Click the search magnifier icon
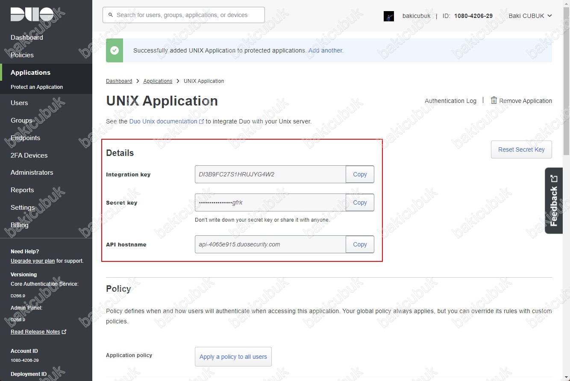The height and width of the screenshot is (381, 570). (111, 15)
